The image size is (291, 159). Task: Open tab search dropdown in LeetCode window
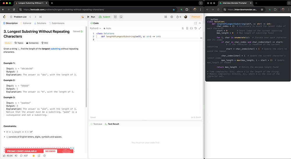coord(200,3)
